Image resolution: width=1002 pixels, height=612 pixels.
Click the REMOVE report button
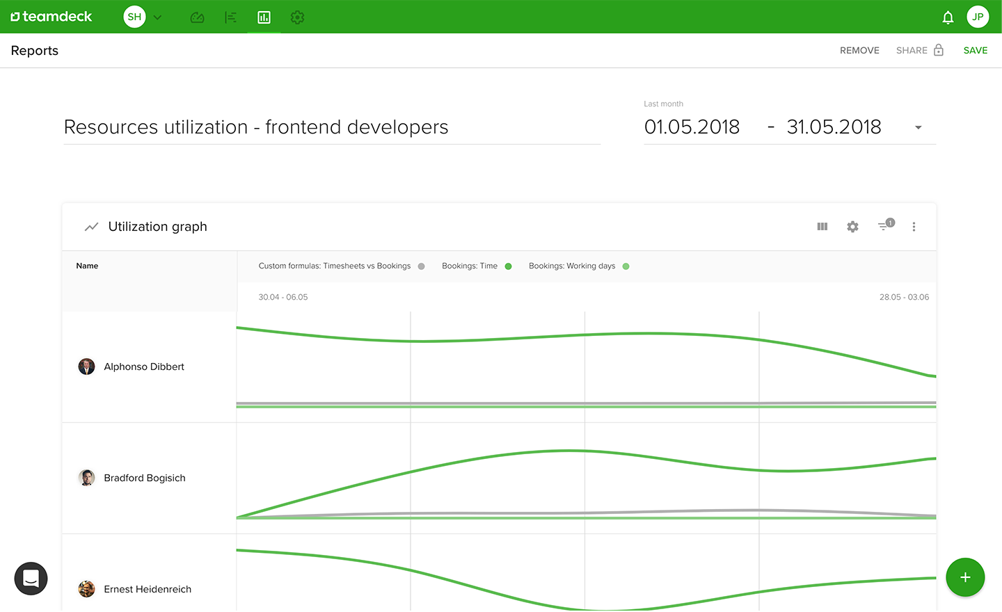859,51
